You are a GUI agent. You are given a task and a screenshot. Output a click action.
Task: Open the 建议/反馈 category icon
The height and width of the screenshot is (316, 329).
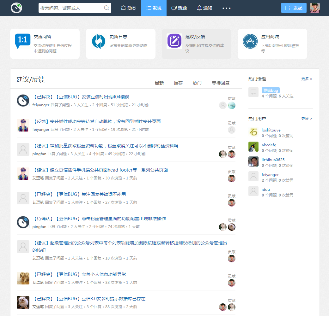pyautogui.click(x=174, y=41)
